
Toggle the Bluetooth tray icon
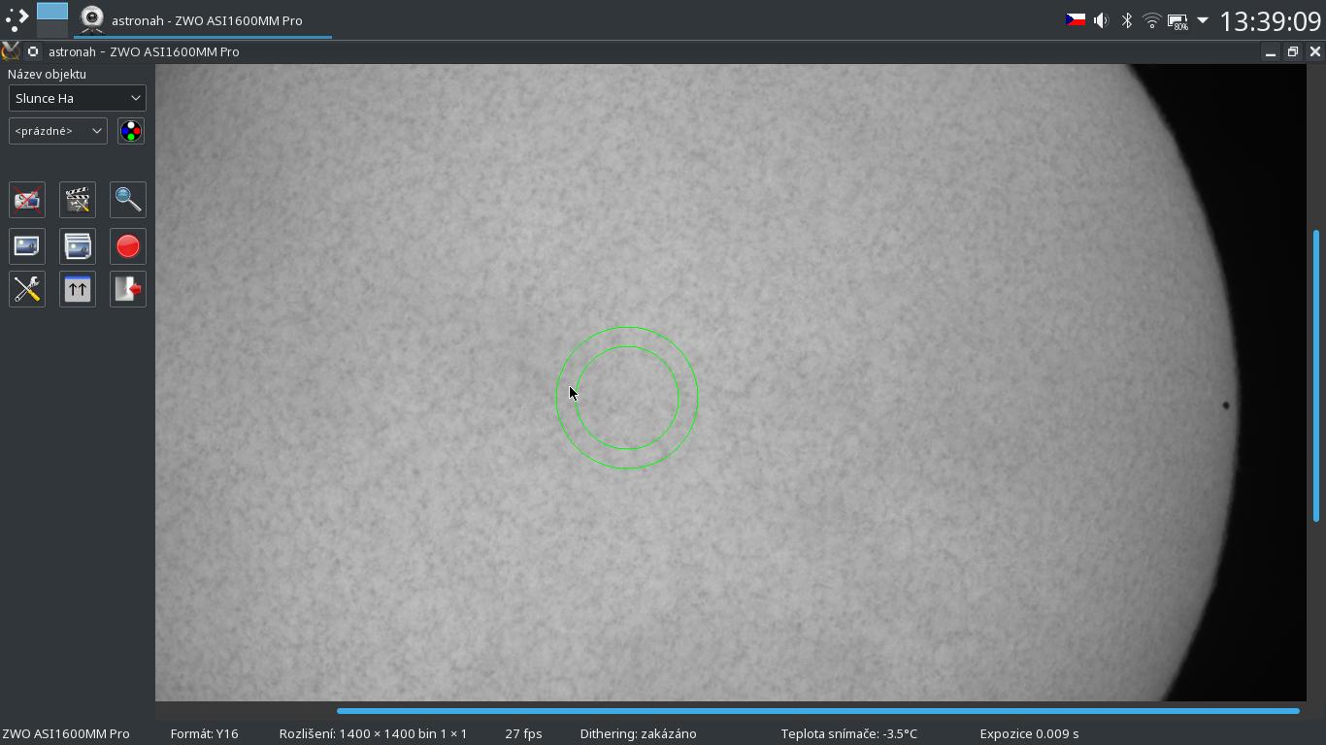pos(1127,20)
